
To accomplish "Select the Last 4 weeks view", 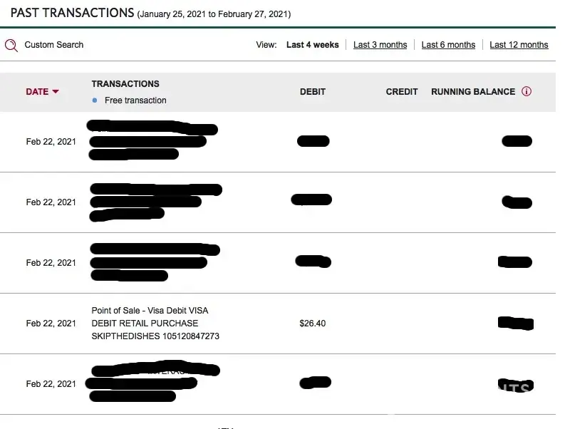I will coord(312,45).
